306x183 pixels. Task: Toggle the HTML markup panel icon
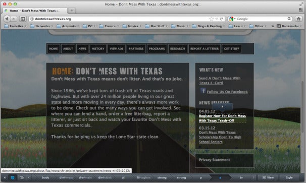[22, 177]
